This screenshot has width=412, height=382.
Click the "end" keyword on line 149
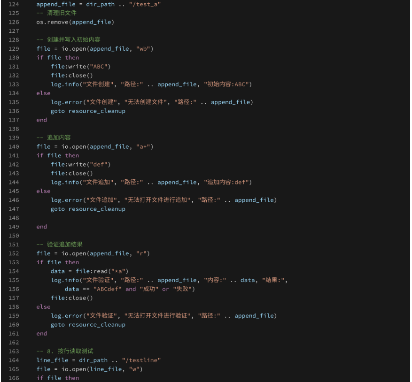pyautogui.click(x=42, y=227)
